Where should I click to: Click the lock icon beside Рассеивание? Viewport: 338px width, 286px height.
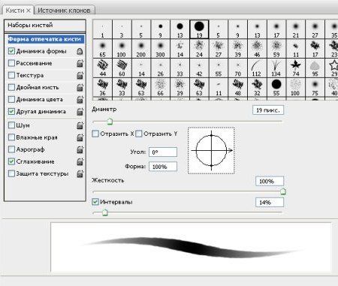coord(80,63)
